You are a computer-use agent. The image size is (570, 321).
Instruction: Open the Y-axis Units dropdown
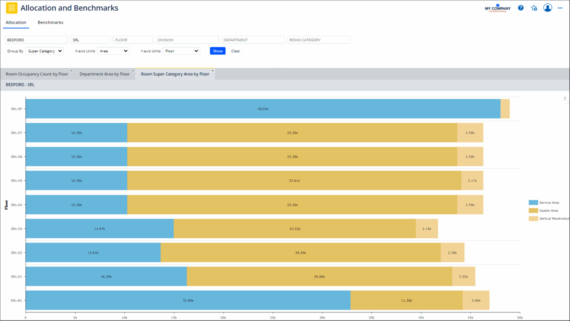[x=181, y=51]
